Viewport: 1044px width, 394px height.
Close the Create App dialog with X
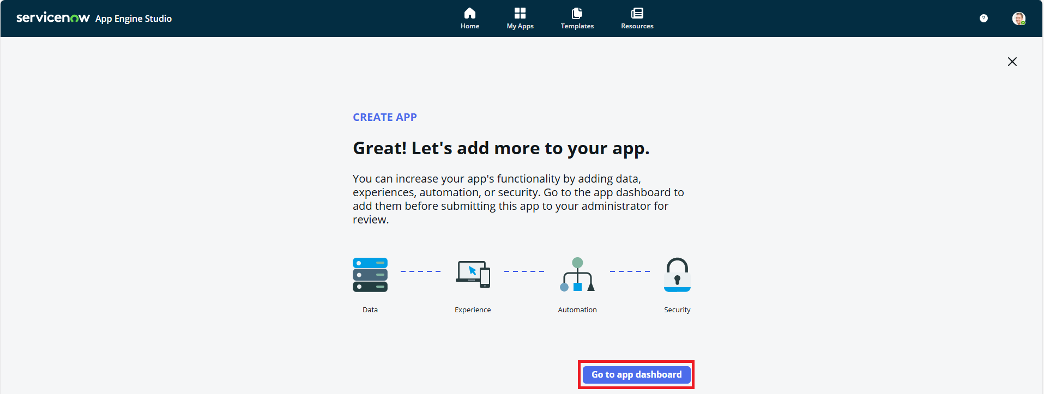pyautogui.click(x=1012, y=62)
